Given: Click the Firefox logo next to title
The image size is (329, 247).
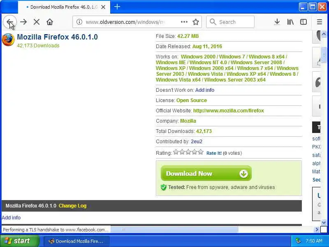Looking at the screenshot, I should [8, 40].
